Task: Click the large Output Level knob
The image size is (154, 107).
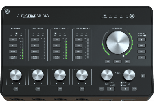Action: coord(118,43)
